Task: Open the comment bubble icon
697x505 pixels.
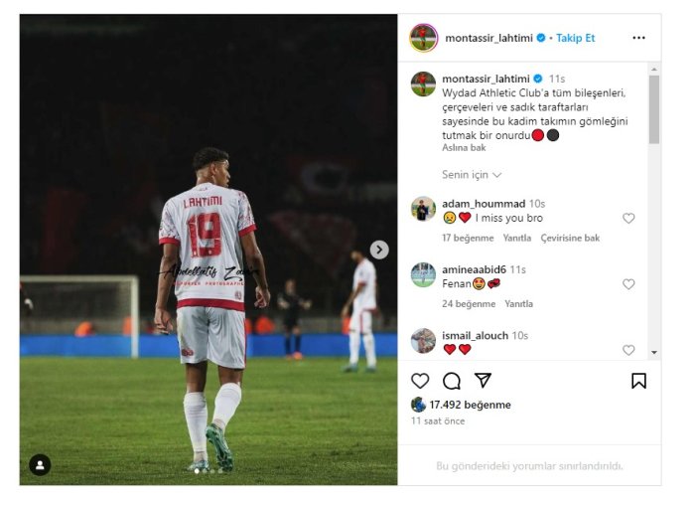Action: [451, 381]
